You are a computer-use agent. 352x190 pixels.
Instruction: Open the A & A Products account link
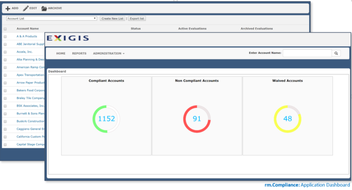pyautogui.click(x=27, y=36)
